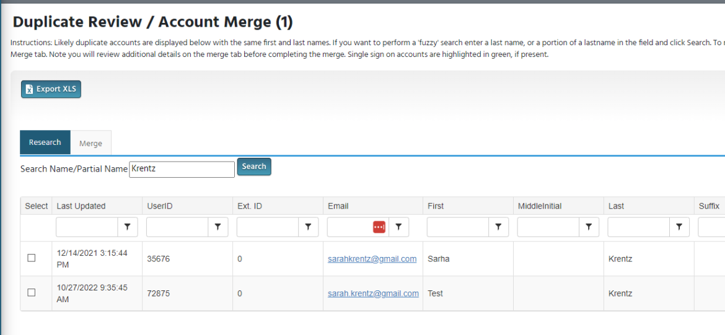The width and height of the screenshot is (725, 335).
Task: Select checkbox for UserID 35676 row
Action: click(32, 258)
